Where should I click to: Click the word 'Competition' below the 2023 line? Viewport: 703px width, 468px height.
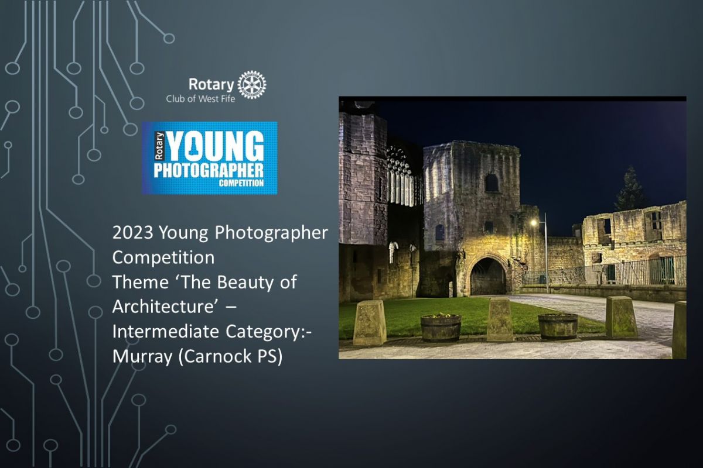[x=163, y=258]
